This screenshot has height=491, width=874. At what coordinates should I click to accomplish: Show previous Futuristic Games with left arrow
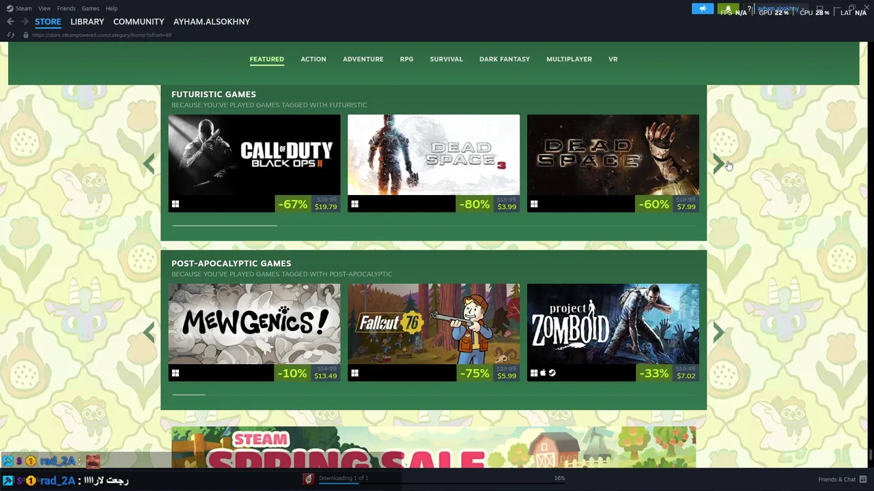point(149,164)
